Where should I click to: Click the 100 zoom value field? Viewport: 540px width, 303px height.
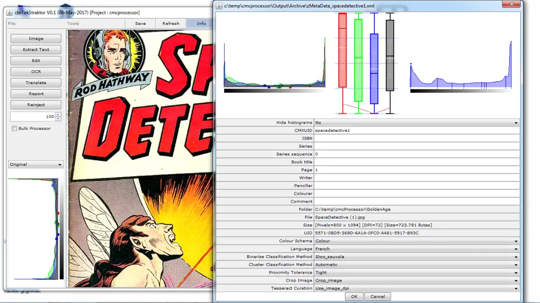[x=33, y=117]
